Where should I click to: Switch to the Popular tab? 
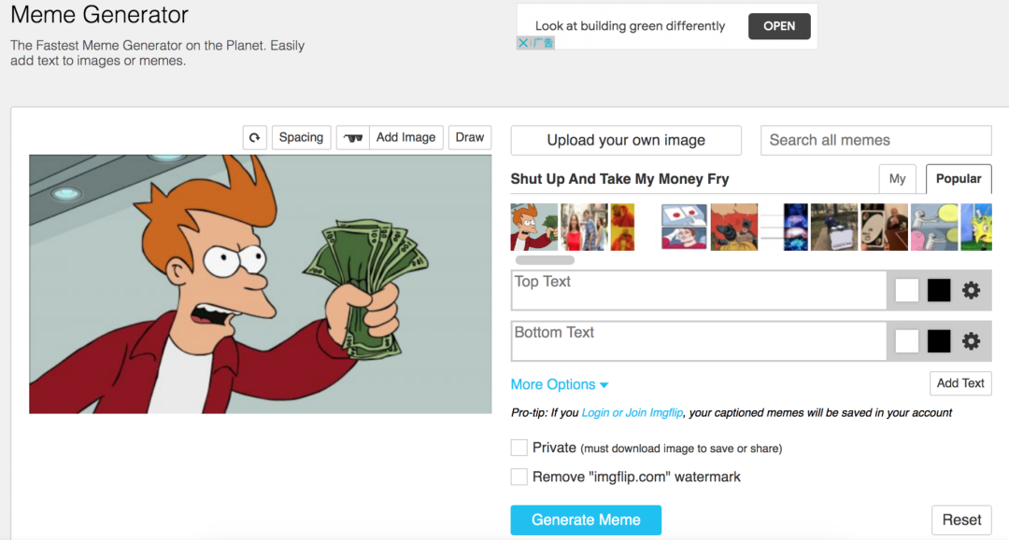959,179
